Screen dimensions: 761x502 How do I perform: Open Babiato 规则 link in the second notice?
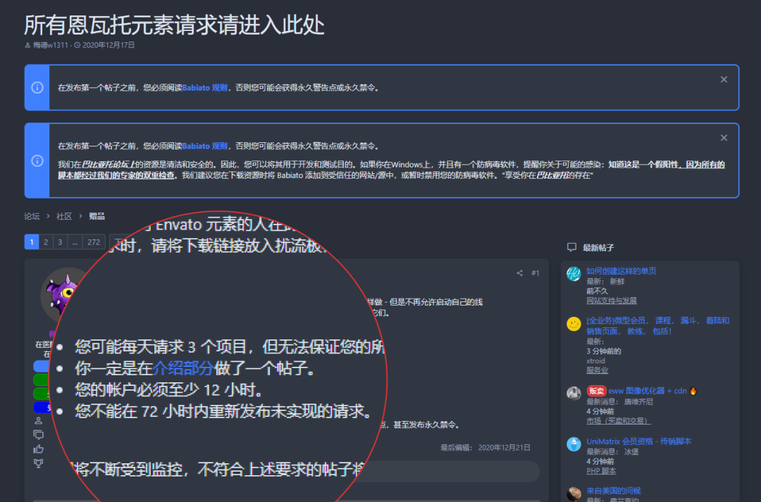coord(205,146)
